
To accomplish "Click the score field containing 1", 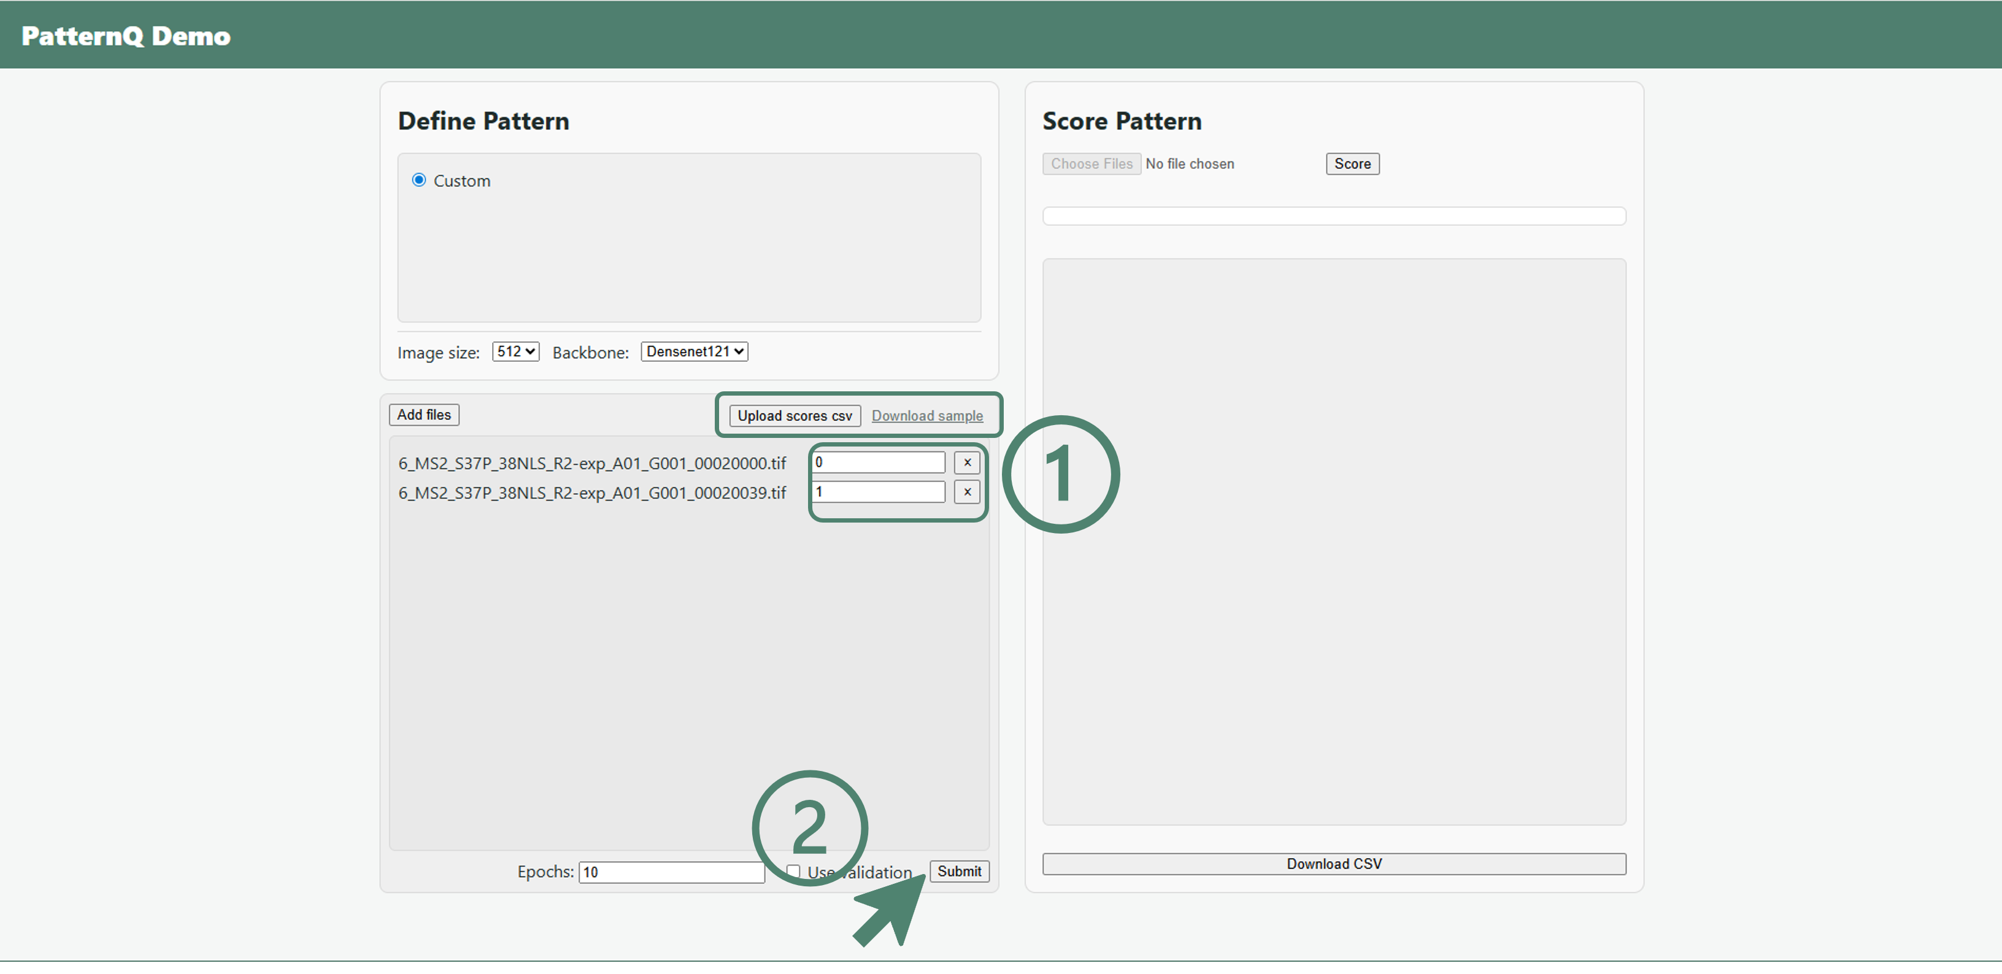I will pos(878,492).
